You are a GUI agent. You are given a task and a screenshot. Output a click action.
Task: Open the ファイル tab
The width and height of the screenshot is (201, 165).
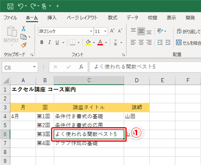[10, 18]
